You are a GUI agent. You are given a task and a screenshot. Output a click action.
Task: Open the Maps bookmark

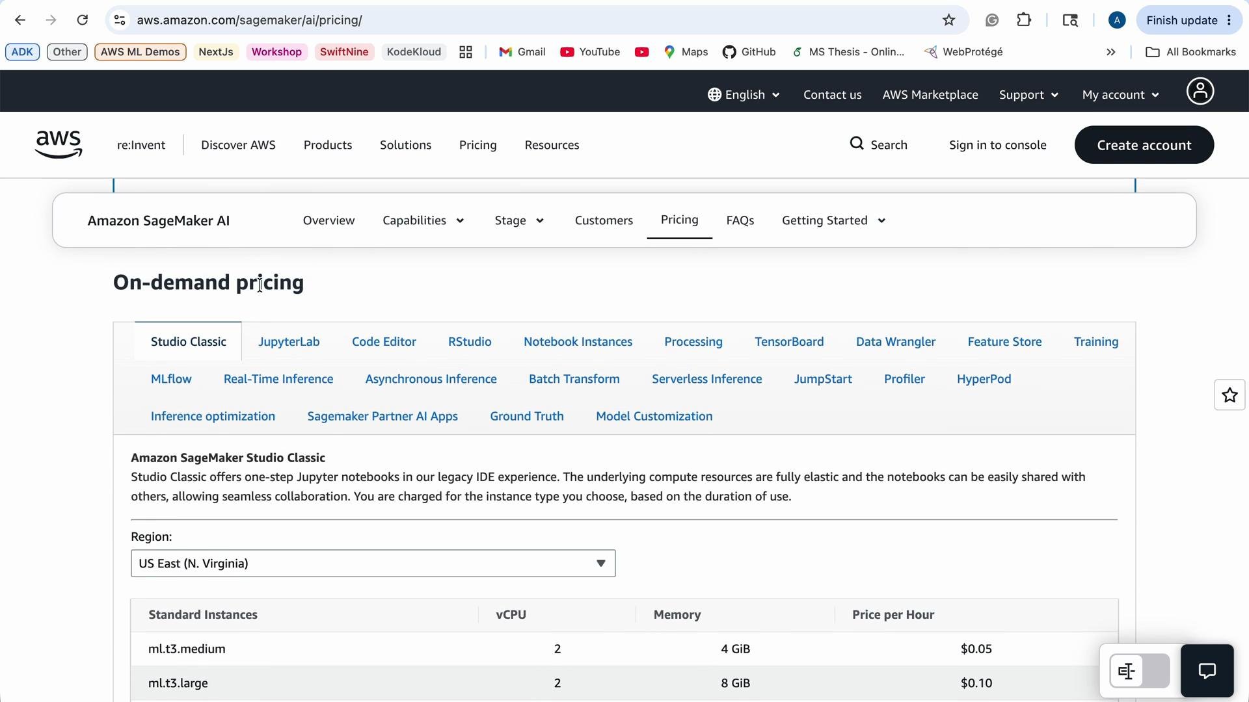pyautogui.click(x=686, y=52)
